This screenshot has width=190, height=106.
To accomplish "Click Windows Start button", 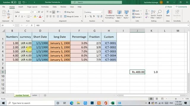I will point(3,103).
